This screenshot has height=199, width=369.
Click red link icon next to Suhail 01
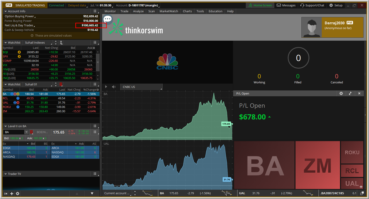tap(61, 84)
